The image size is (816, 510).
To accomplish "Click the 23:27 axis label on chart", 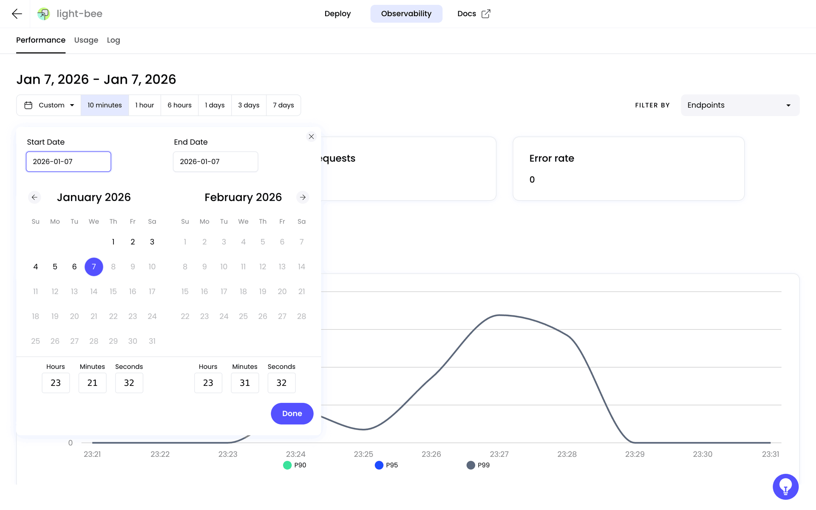I will 499,454.
